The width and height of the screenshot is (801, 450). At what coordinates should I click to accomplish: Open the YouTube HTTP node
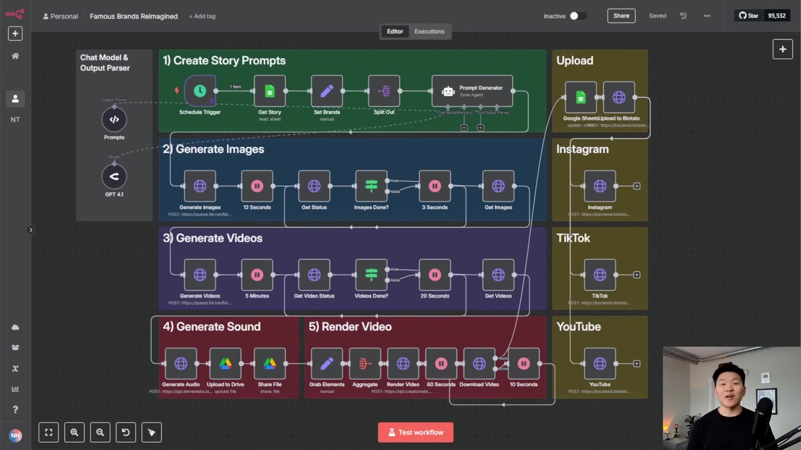pos(600,363)
